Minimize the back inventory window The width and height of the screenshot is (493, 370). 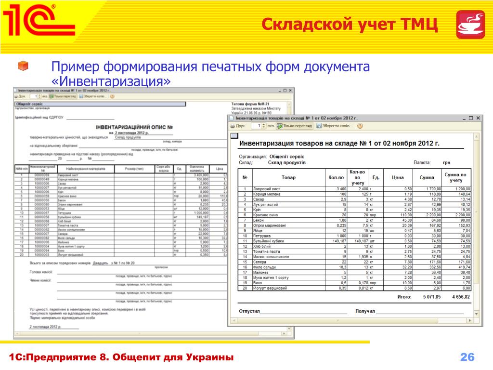pyautogui.click(x=280, y=91)
